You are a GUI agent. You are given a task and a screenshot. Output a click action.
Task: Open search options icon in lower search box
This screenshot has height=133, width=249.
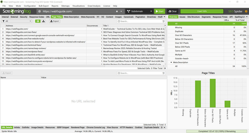[x=164, y=73]
